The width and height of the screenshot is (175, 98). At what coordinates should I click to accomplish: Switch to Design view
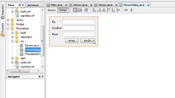pos(63,10)
